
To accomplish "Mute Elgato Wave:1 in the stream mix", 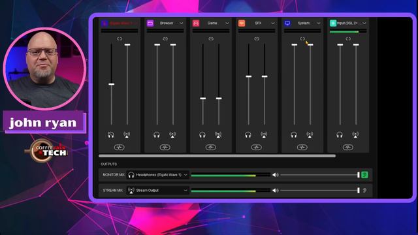I will (127, 135).
